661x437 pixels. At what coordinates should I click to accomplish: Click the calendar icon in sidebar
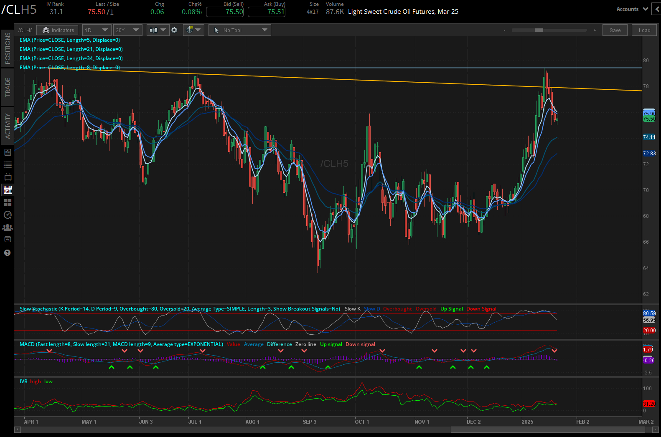coord(8,240)
